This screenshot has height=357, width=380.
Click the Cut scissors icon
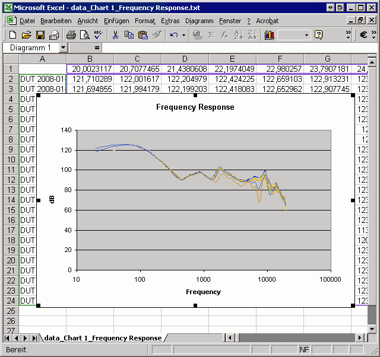115,35
